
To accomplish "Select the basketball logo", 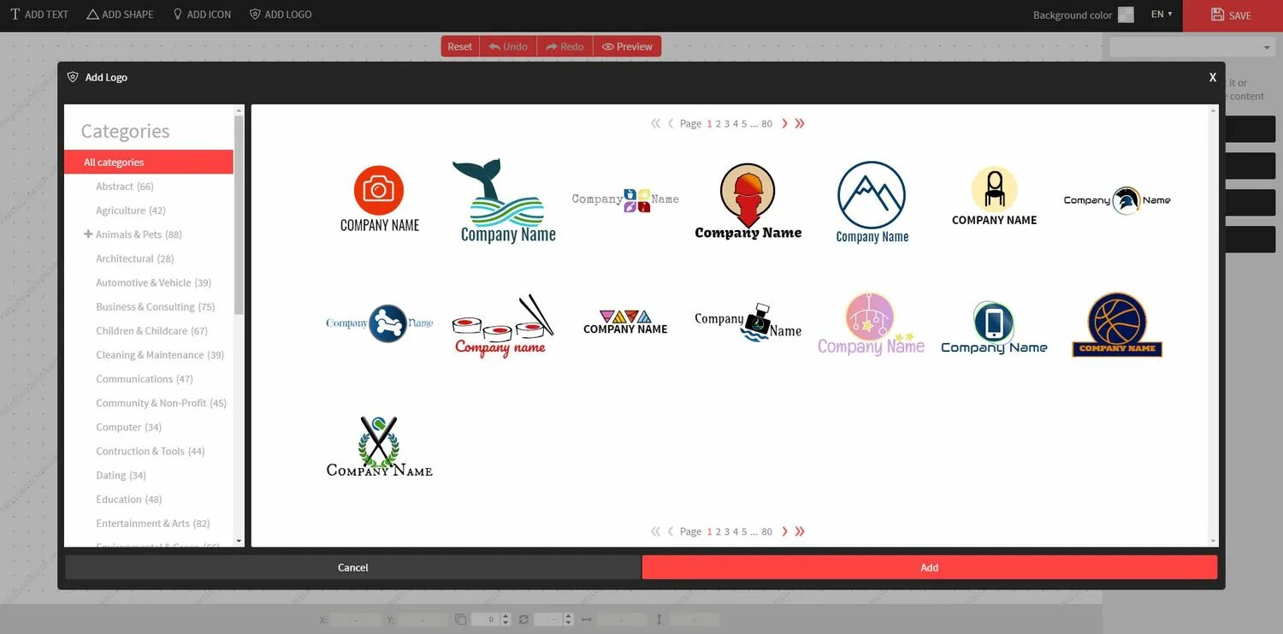I will pos(1117,325).
